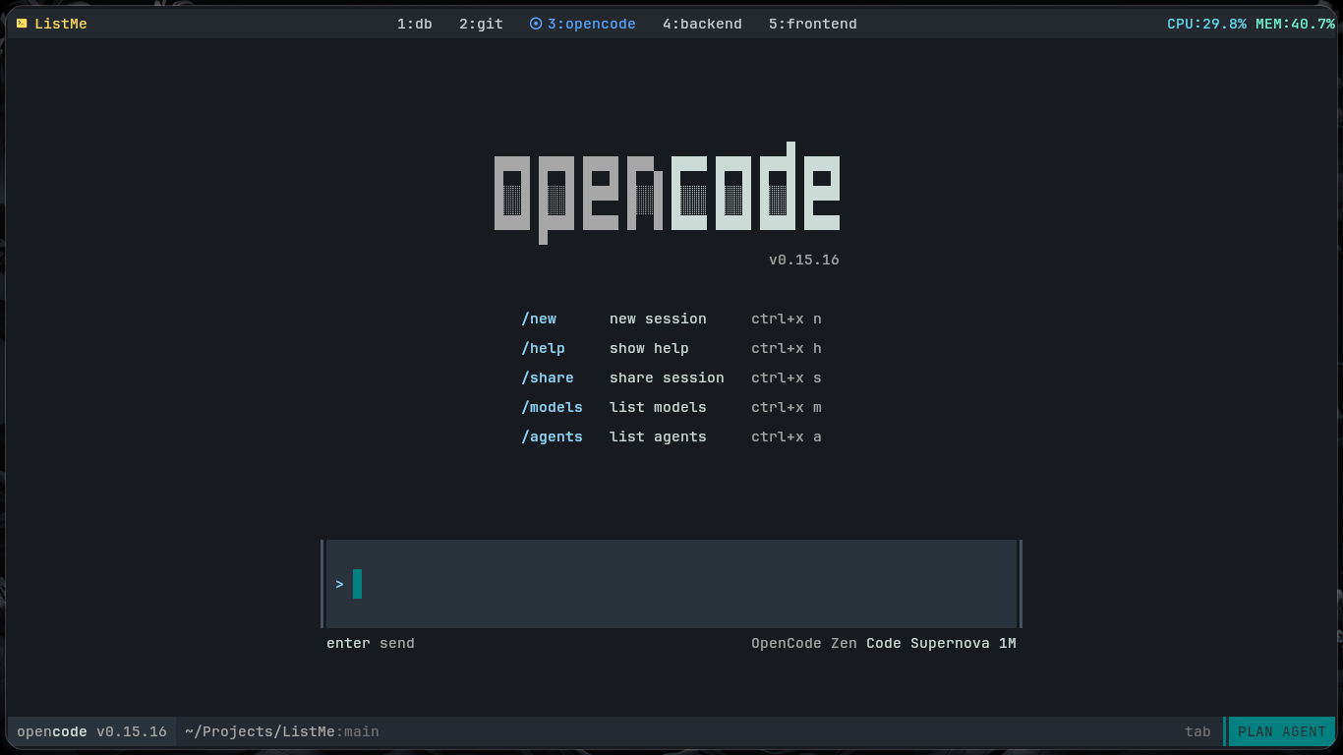Click the /agents command

click(x=552, y=437)
